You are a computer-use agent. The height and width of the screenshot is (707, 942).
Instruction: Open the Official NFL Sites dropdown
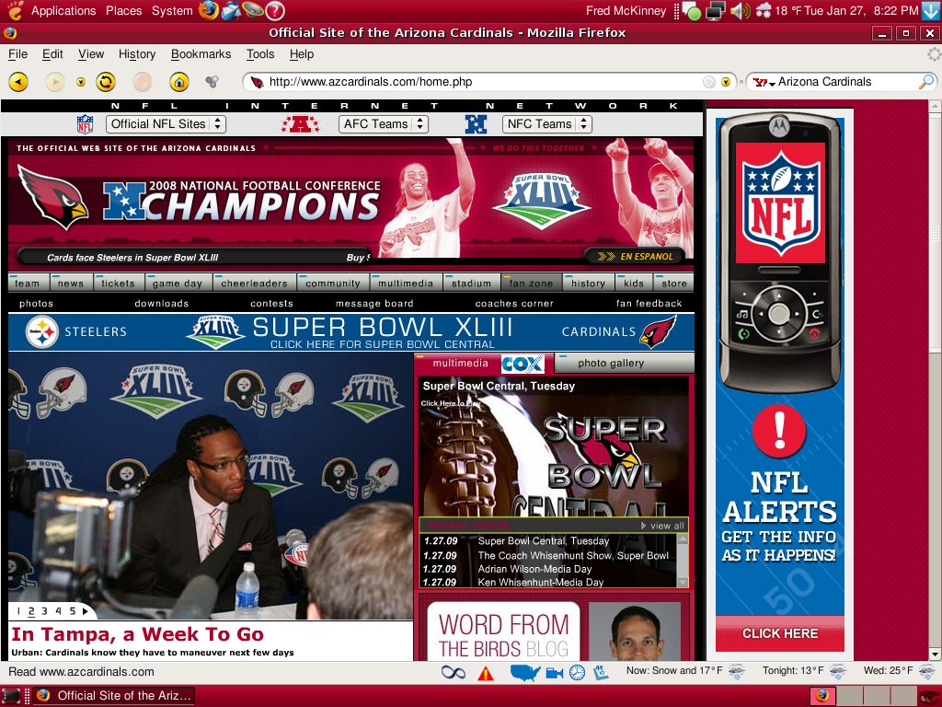tap(166, 124)
